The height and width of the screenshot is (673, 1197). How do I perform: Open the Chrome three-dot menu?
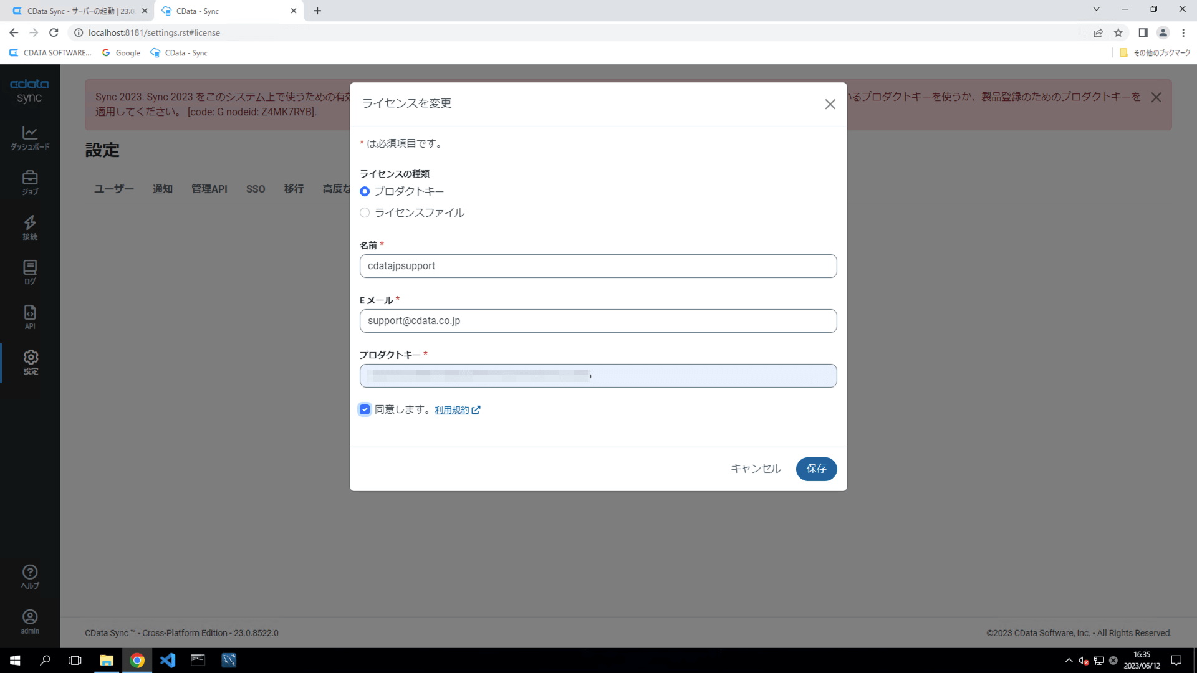[1183, 32]
